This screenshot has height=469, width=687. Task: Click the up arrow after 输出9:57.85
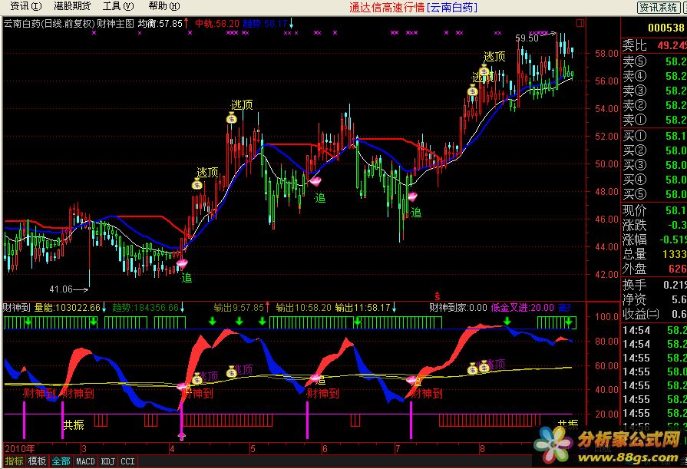pos(267,308)
